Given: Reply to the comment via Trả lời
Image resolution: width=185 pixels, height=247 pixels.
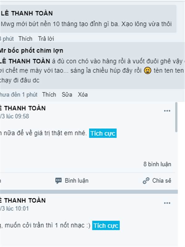Looking at the screenshot, I should (46, 39).
